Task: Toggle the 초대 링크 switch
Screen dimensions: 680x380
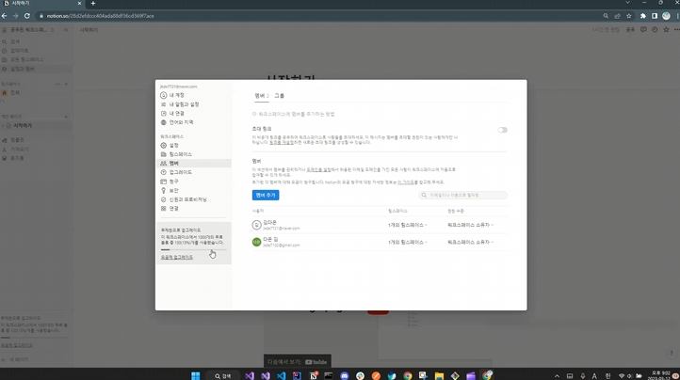Action: (x=502, y=130)
